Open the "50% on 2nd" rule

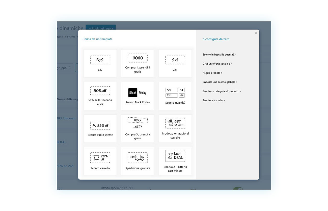click(65, 166)
